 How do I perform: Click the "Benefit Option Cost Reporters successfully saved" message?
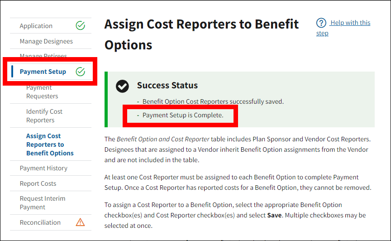213,101
